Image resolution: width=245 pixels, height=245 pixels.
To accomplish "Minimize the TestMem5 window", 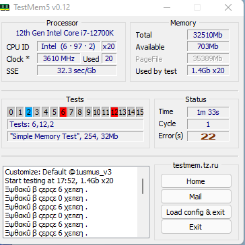I will click(x=167, y=7).
